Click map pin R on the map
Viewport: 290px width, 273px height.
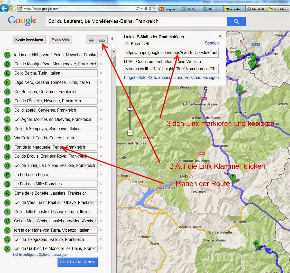tap(256, 245)
